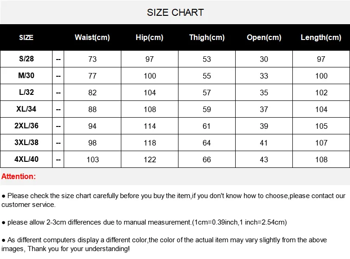Select the M/30 size row label
Screen dimensions: 350x259
pyautogui.click(x=26, y=75)
